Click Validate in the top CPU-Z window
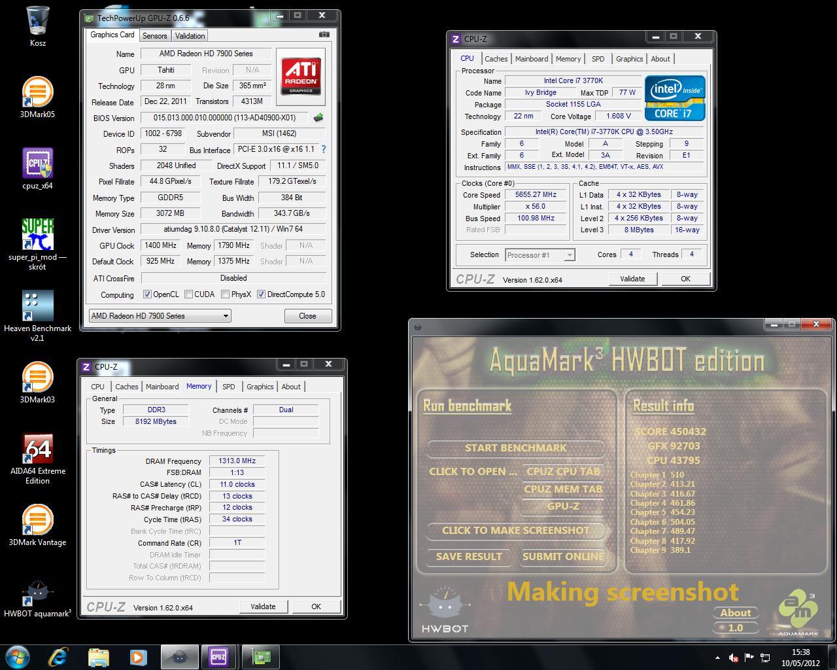 (632, 279)
